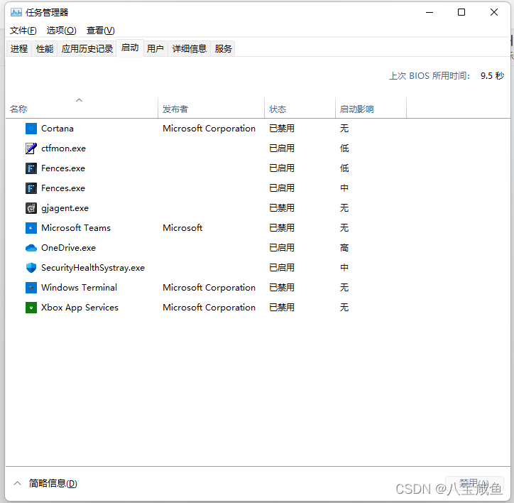
Task: Sort by the 状态 column header
Action: (x=300, y=107)
